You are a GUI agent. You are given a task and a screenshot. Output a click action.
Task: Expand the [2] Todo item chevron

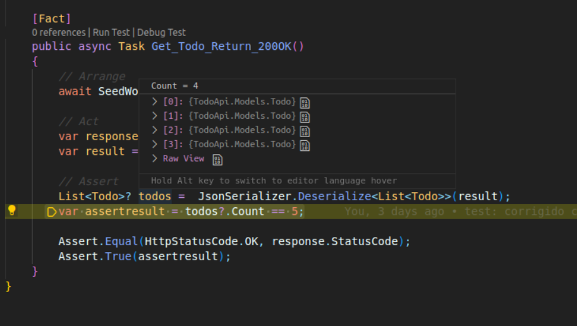(x=155, y=130)
